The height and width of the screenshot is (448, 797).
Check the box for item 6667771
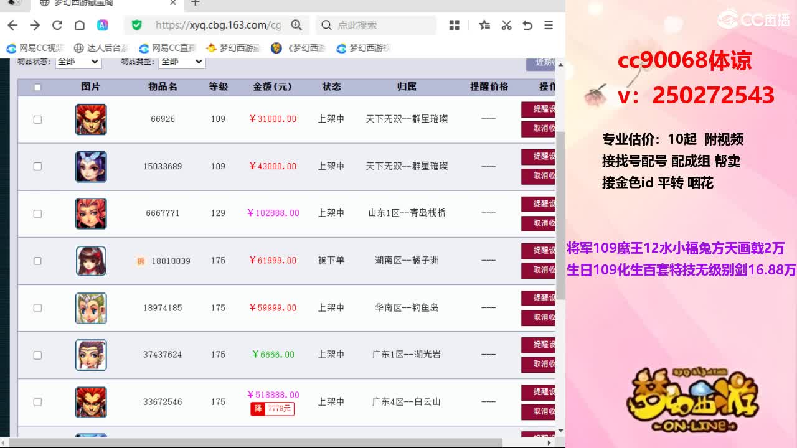tap(37, 213)
